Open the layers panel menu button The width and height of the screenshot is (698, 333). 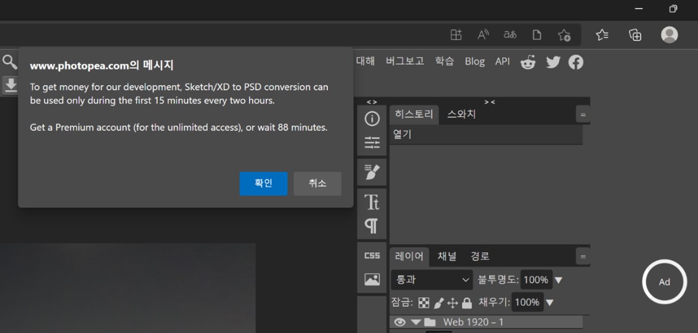point(583,257)
